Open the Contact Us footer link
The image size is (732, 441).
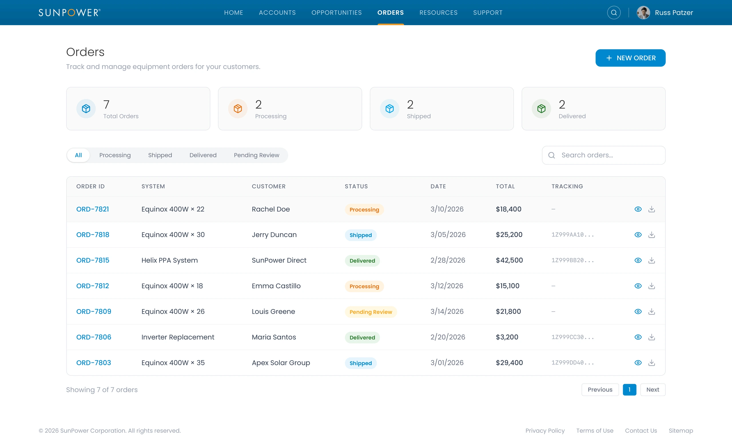tap(641, 430)
